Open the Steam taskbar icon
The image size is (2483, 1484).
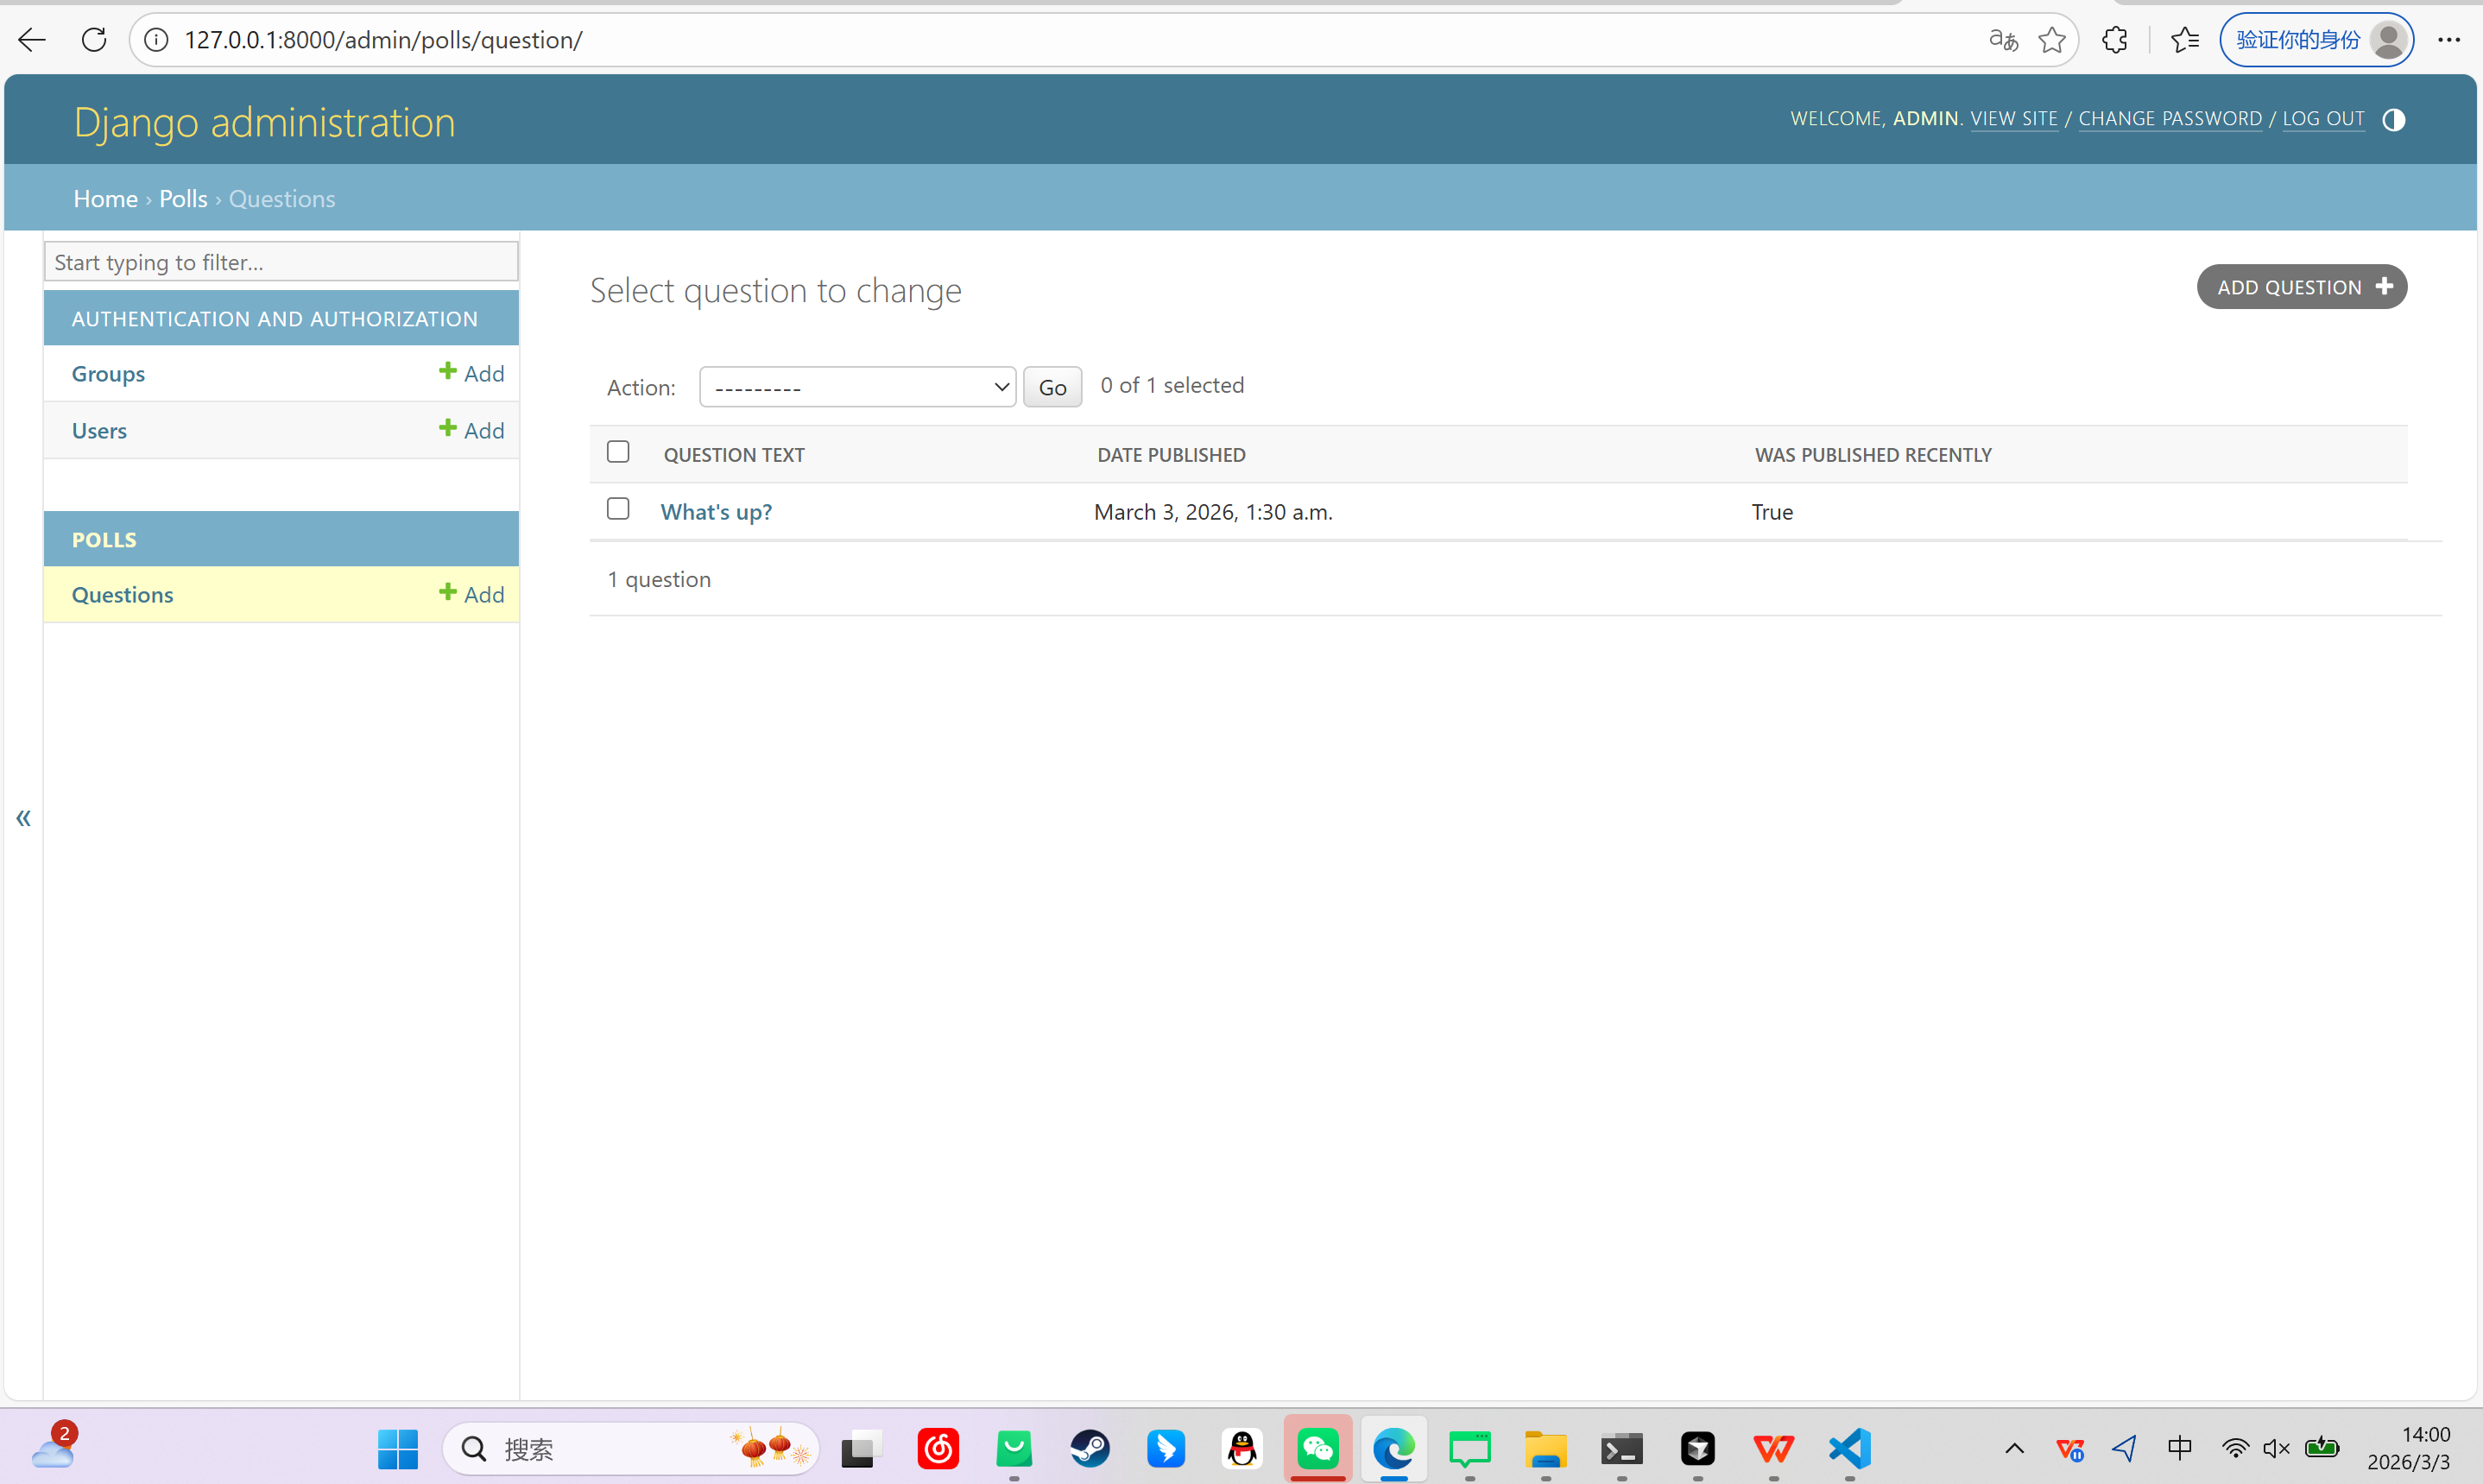[x=1090, y=1448]
